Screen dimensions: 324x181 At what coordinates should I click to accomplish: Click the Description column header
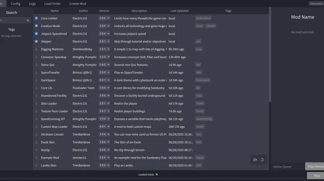[139, 11]
